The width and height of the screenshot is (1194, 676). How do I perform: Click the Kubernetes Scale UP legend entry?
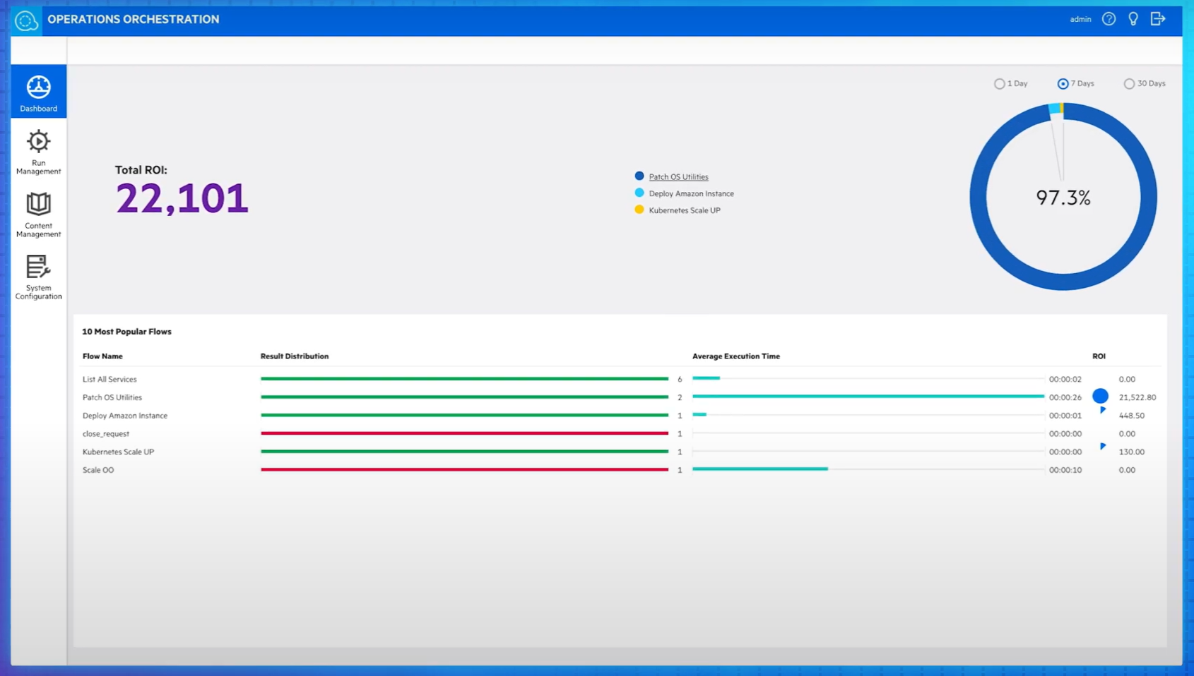pyautogui.click(x=683, y=210)
